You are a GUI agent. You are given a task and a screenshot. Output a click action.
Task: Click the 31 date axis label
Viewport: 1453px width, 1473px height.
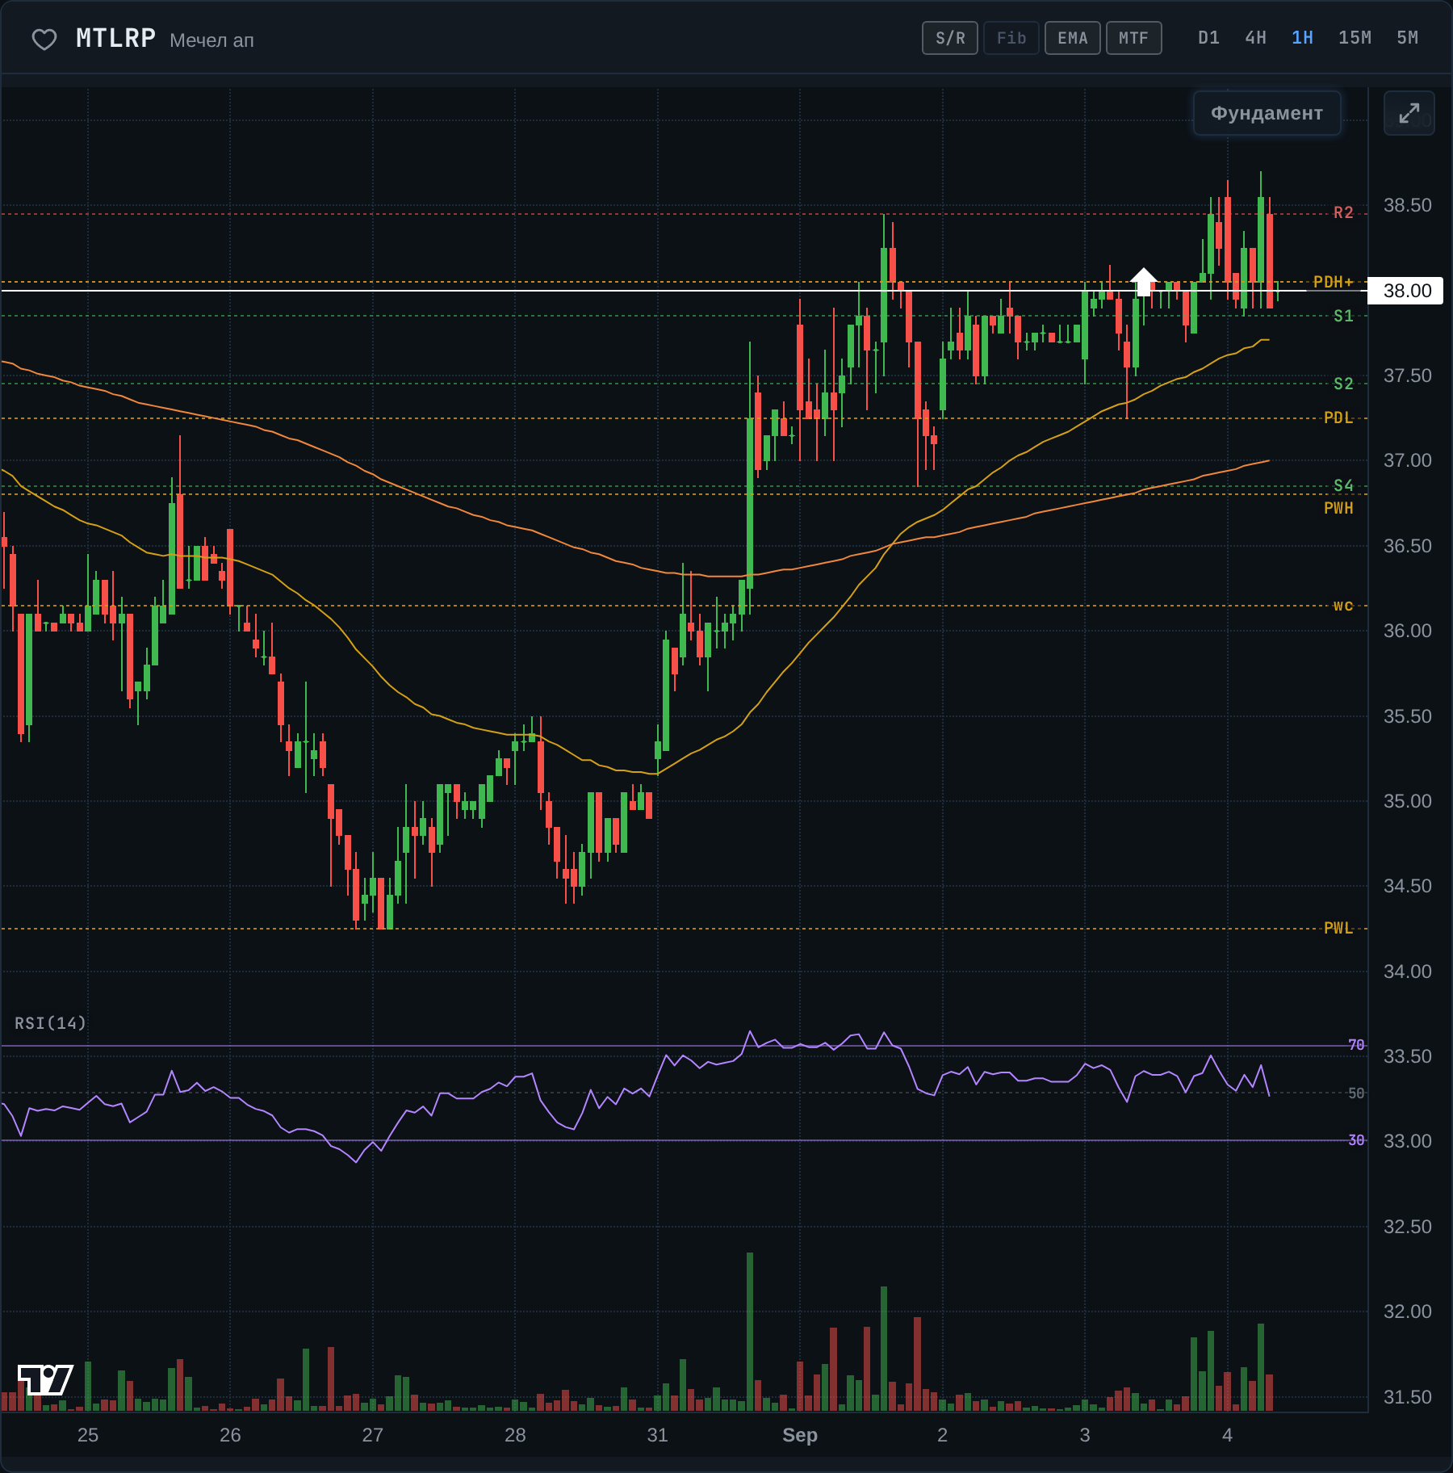658,1435
